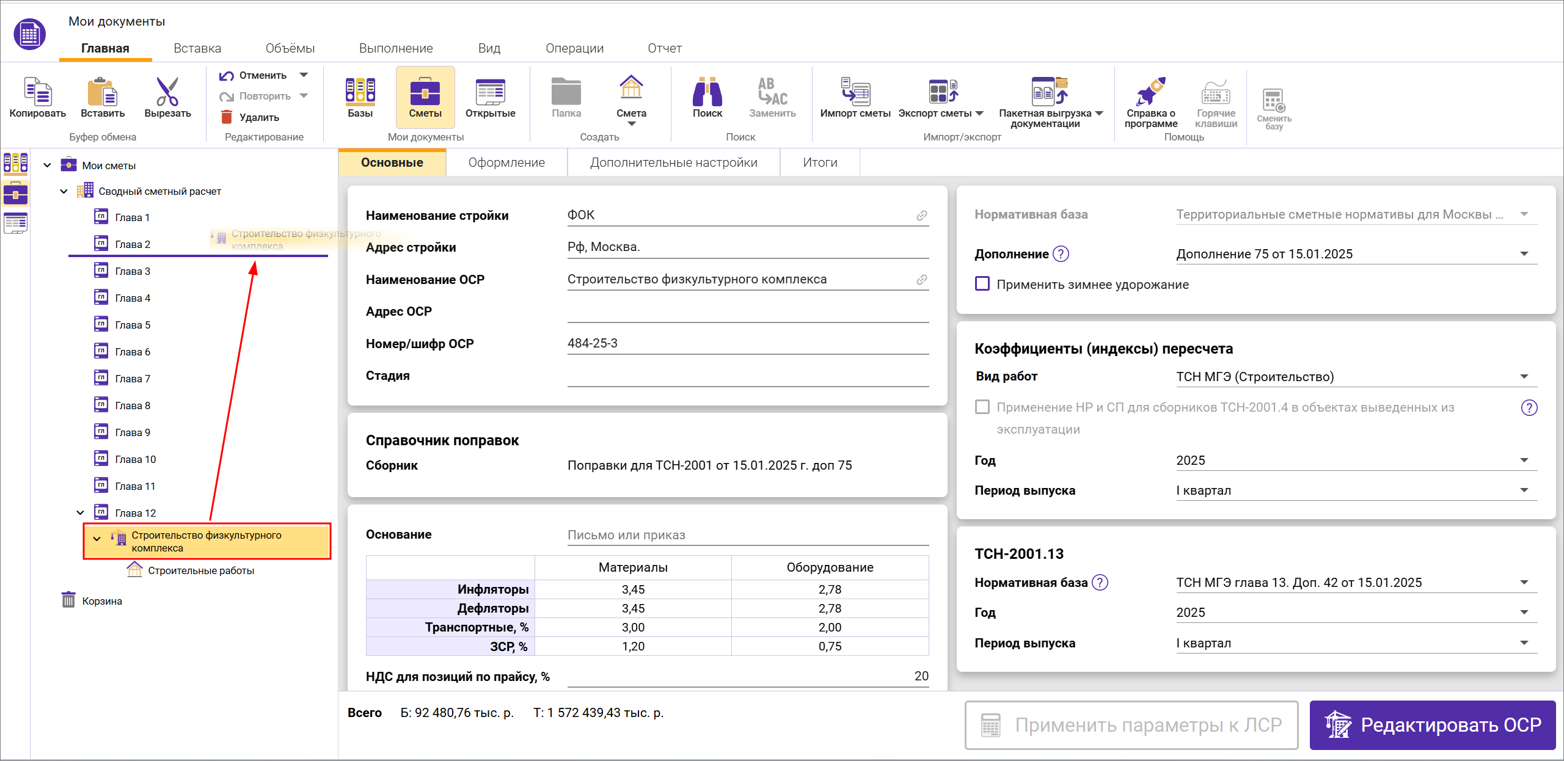Image resolution: width=1564 pixels, height=761 pixels.
Task: Open Справка о программе rocket icon
Action: [1150, 92]
